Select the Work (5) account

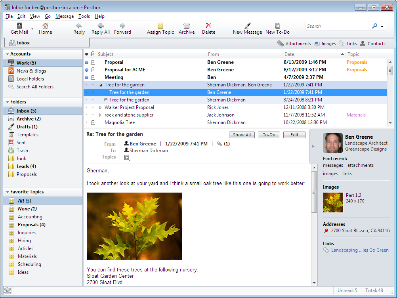pos(43,63)
